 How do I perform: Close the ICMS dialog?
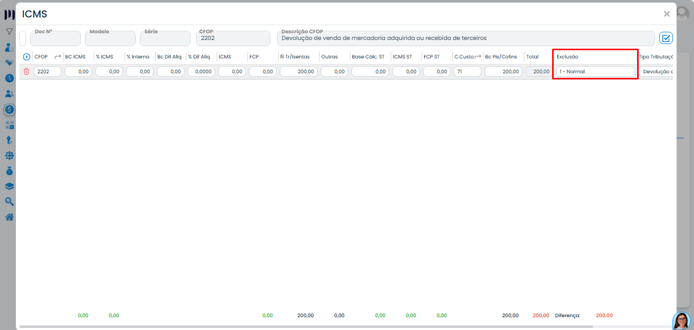(x=666, y=14)
